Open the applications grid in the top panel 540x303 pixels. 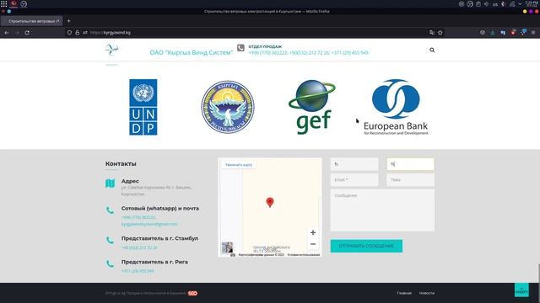click(x=3, y=3)
